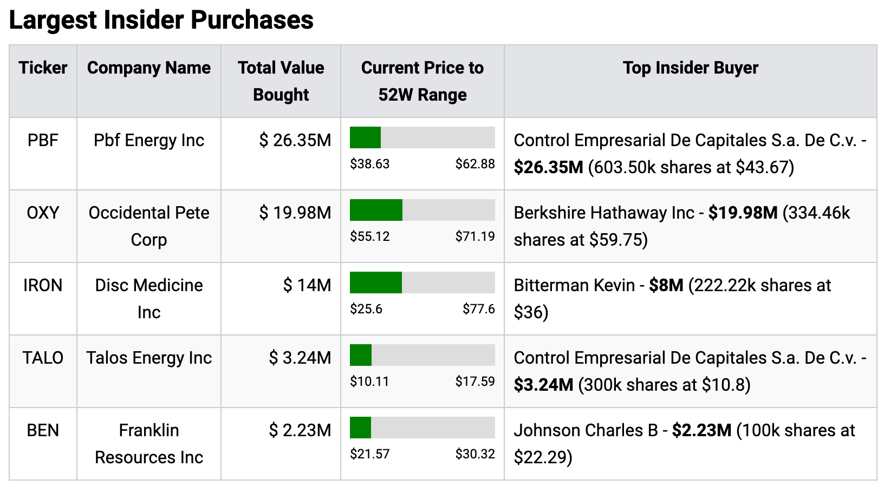Viewport: 884px width, 486px height.
Task: Select Occidental Pete Corp company name
Action: pos(149,226)
